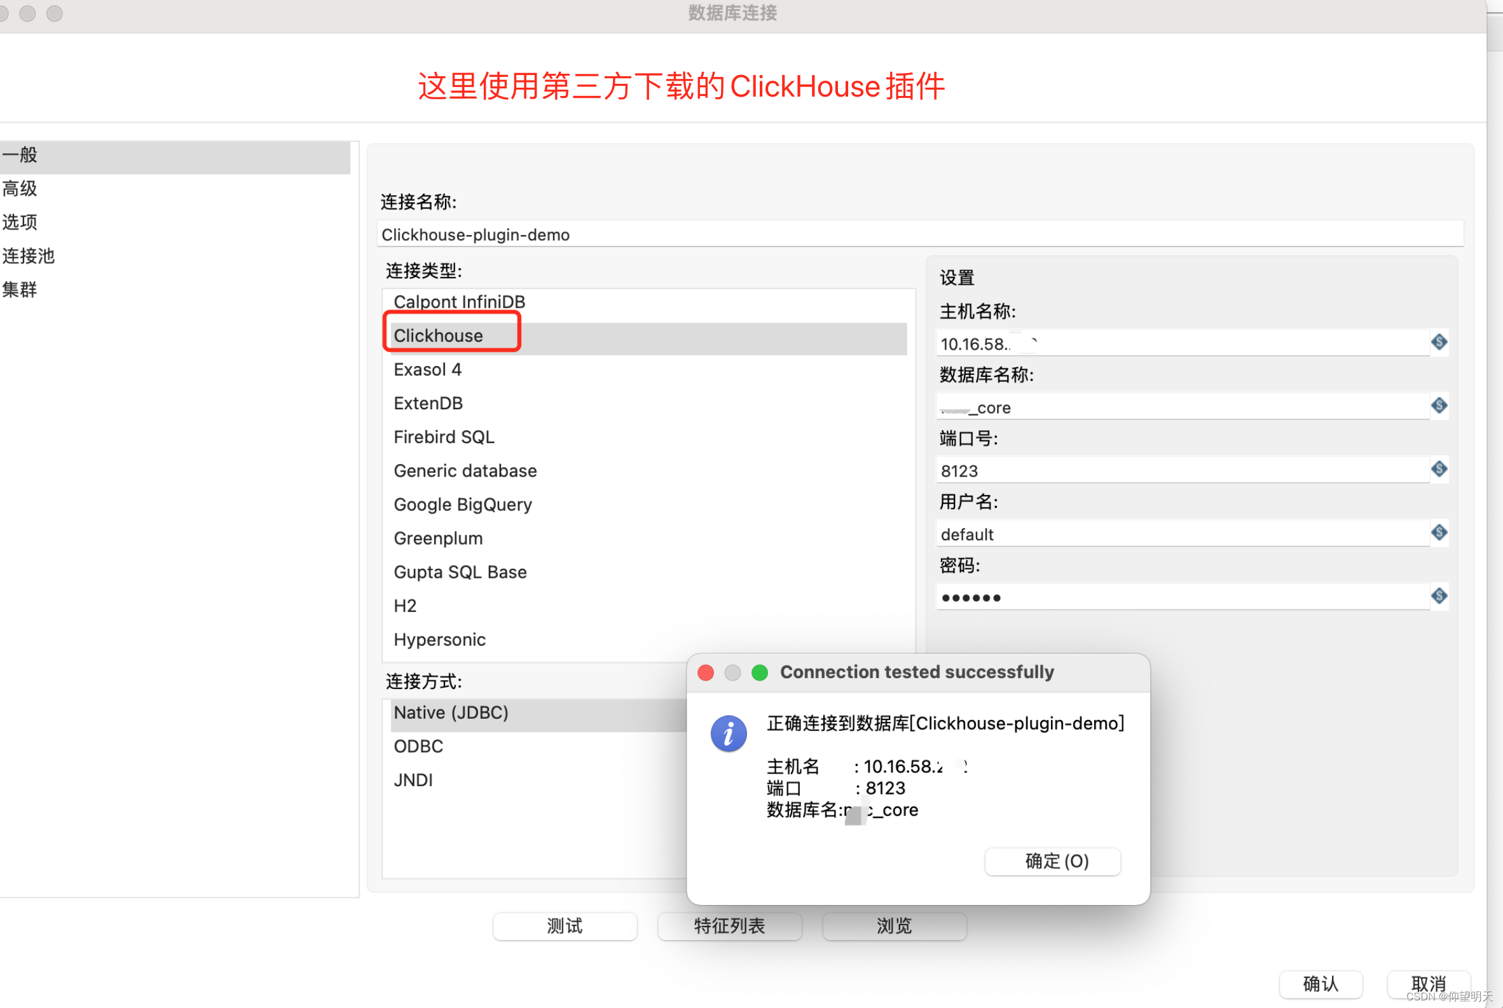Click the user name field showing default

tap(1182, 534)
